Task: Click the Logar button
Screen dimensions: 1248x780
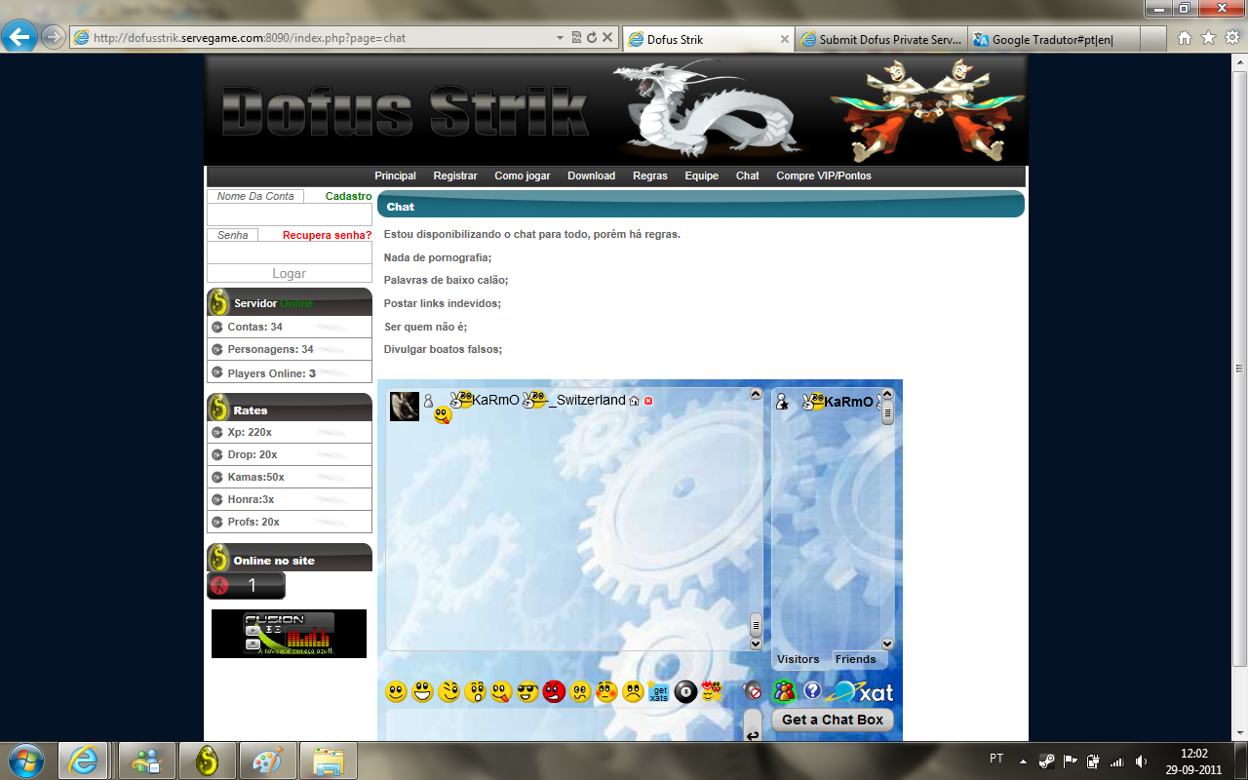Action: point(290,274)
